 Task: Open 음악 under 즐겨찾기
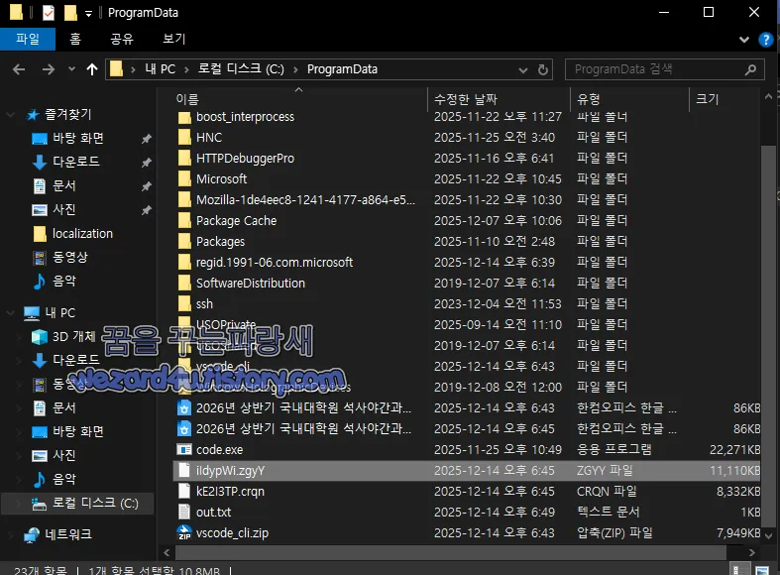64,281
